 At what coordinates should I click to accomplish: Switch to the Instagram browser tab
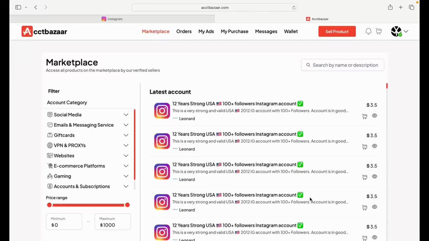(112, 19)
